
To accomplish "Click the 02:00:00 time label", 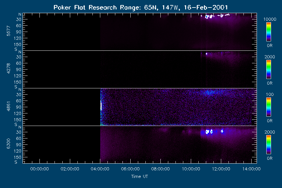I will point(70,169).
